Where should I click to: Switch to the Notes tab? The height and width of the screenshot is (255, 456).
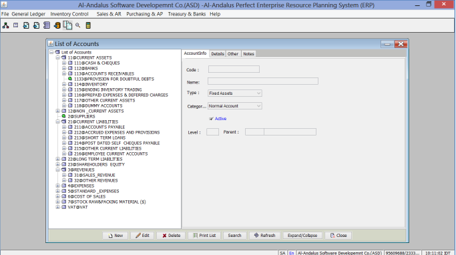tap(248, 54)
